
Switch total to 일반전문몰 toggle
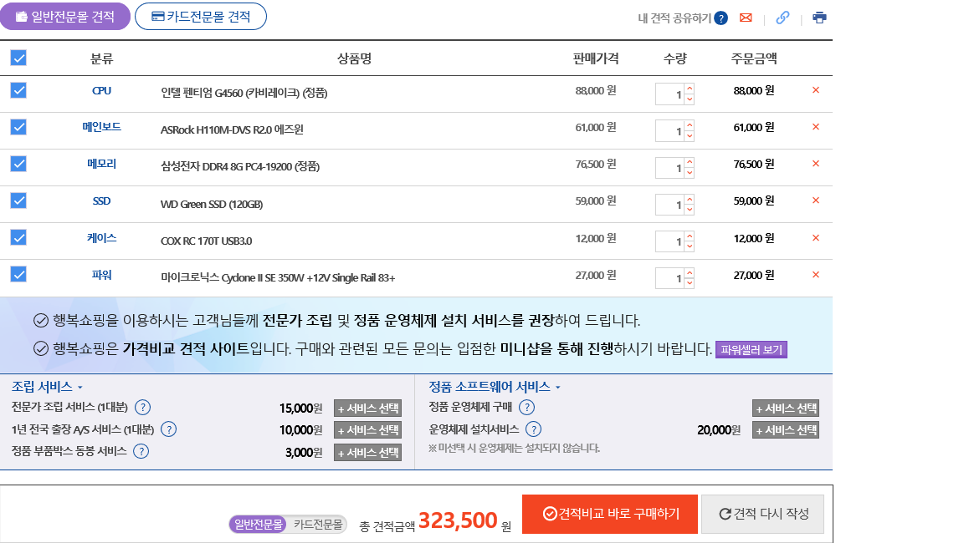[x=259, y=525]
